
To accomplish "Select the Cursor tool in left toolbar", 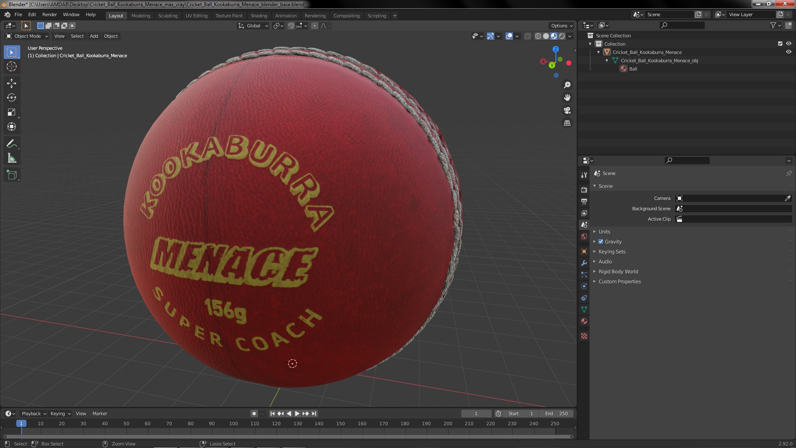I will pos(12,66).
